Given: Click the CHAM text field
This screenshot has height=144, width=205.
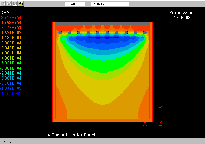Looking at the screenshot, I should pyautogui.click(x=75, y=4).
